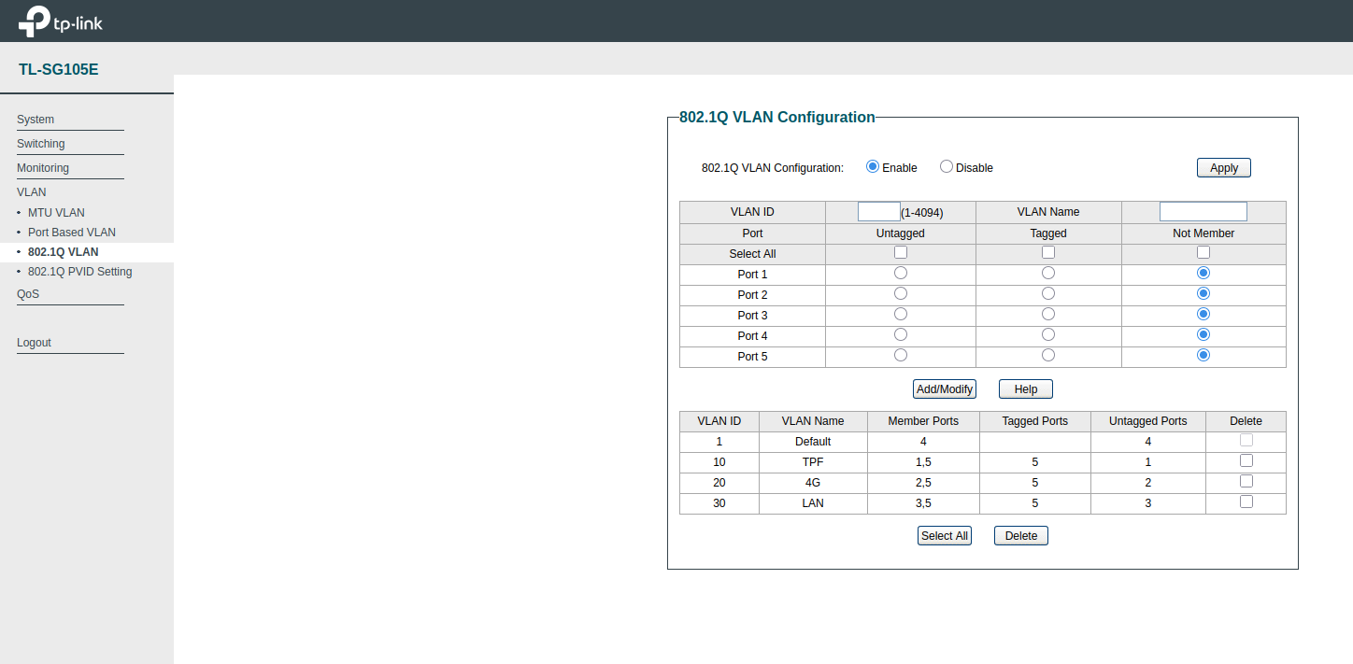The width and height of the screenshot is (1353, 664).
Task: Click Select All below the VLAN table
Action: (945, 536)
